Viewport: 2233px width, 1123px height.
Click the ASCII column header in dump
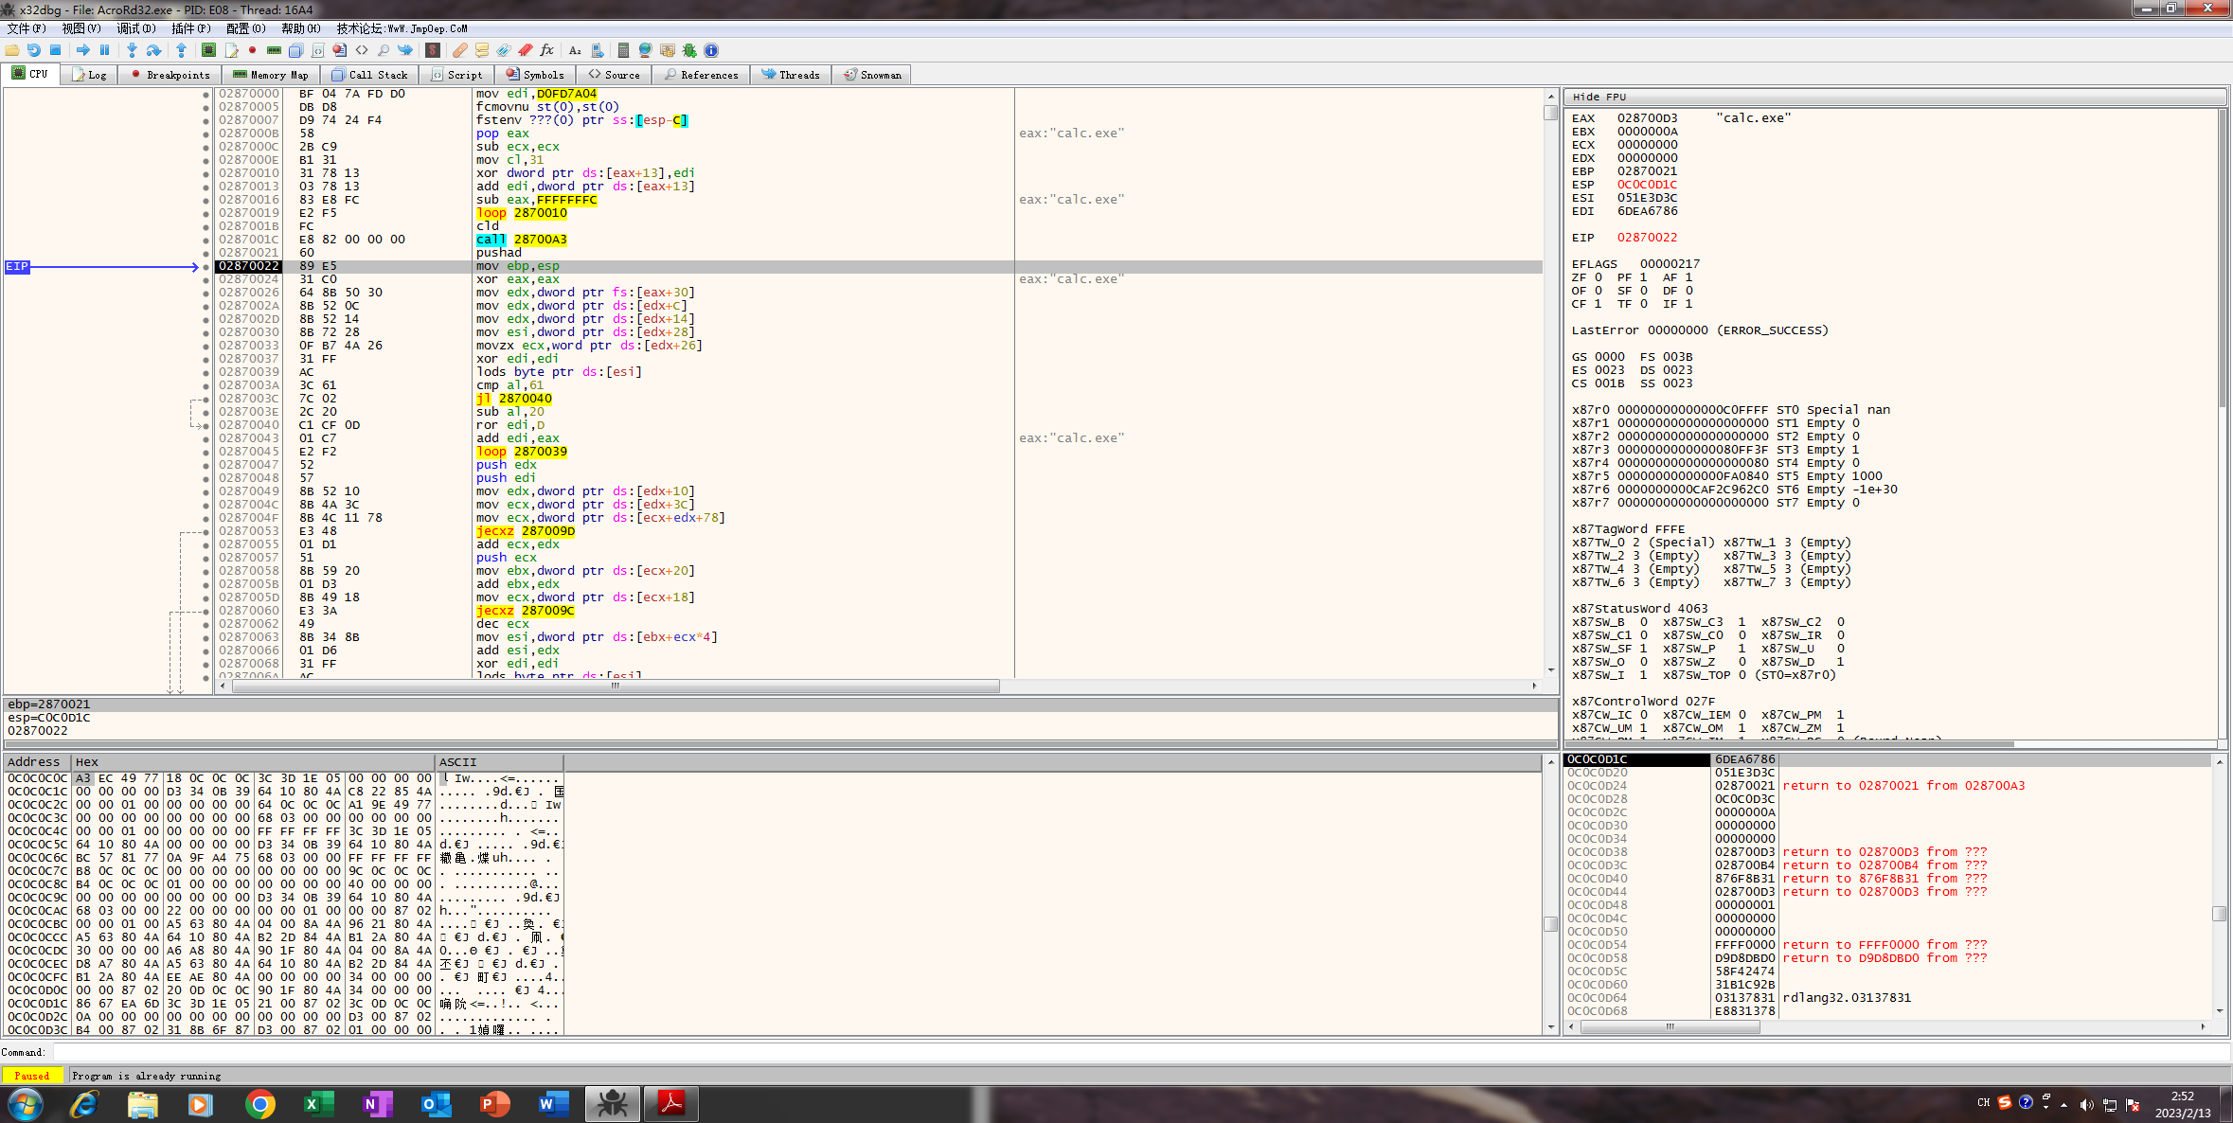point(499,762)
